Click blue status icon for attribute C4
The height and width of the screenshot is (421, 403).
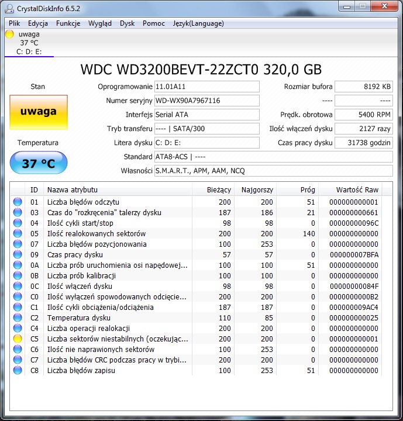[18, 328]
